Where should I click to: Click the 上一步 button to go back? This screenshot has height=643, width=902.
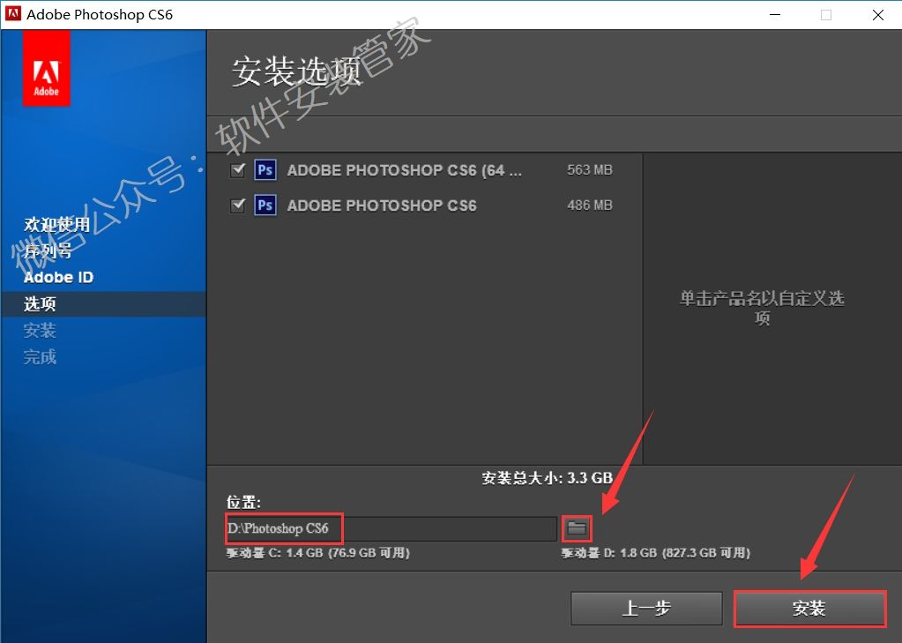click(646, 608)
